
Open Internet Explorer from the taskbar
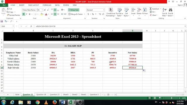pos(12,102)
